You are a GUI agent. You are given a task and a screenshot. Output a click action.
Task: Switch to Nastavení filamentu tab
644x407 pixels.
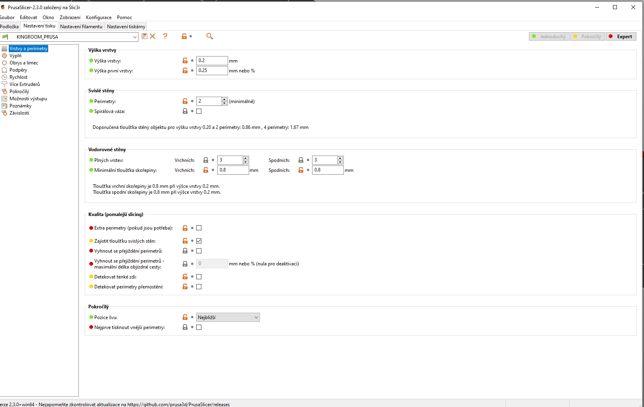(81, 27)
